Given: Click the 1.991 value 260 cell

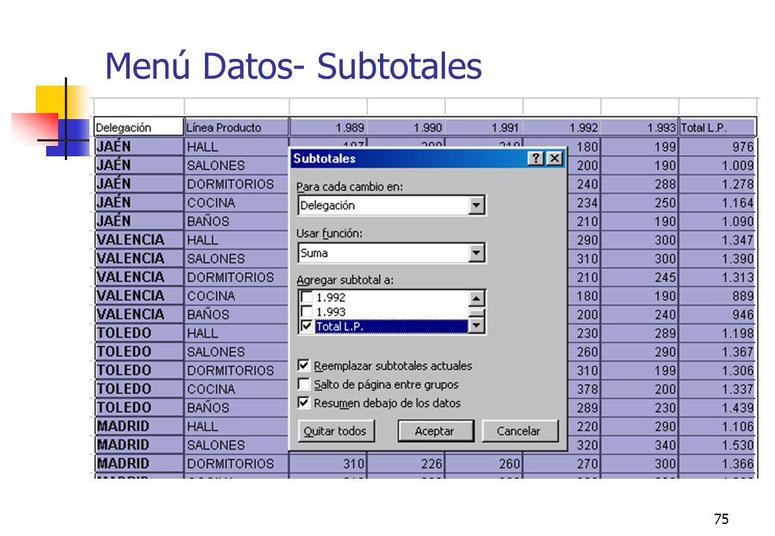Looking at the screenshot, I should (x=484, y=464).
